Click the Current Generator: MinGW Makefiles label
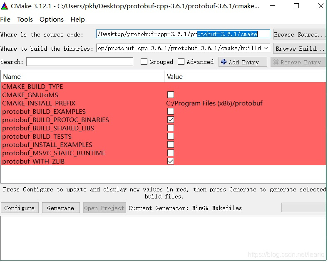This screenshot has height=262, width=328. [x=185, y=208]
